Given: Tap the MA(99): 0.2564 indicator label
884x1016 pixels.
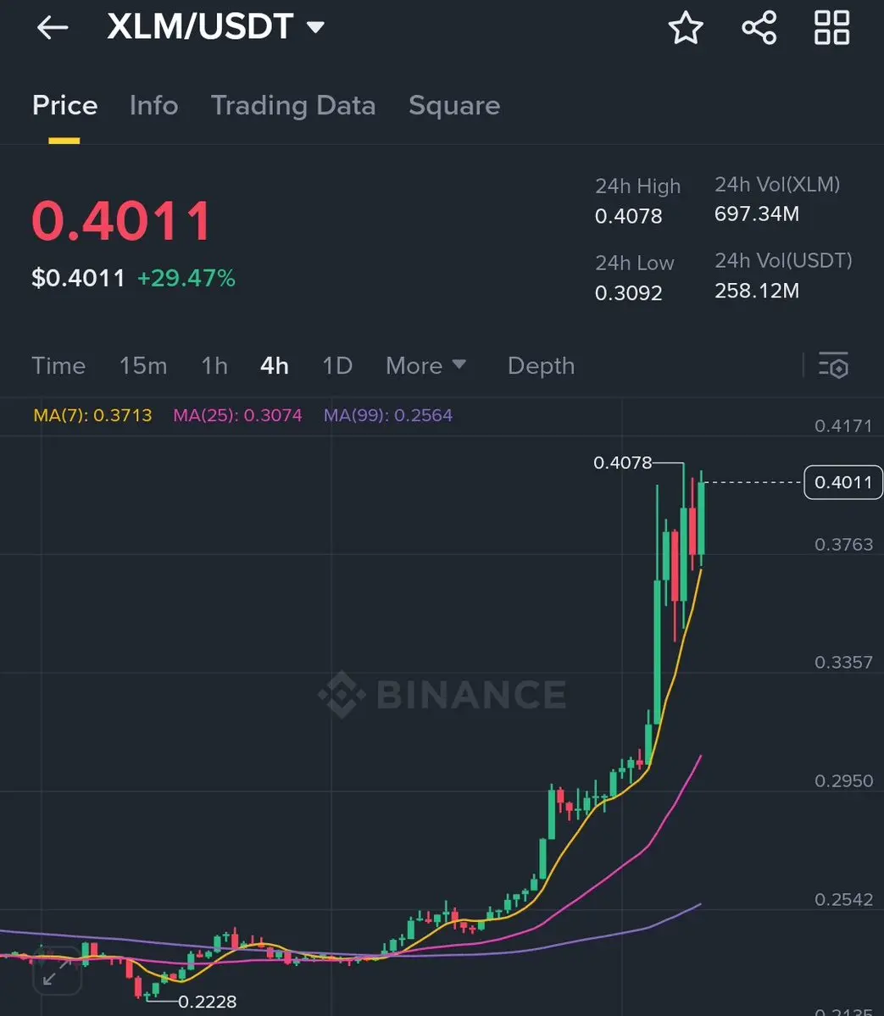Looking at the screenshot, I should point(387,414).
